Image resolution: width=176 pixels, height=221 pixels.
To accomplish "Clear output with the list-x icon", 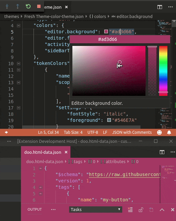I will pos(130,210).
